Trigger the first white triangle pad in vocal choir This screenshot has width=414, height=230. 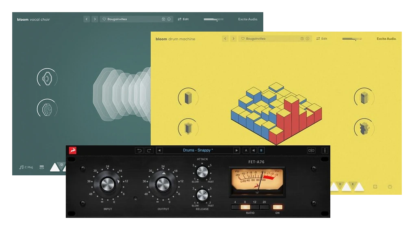click(x=55, y=168)
